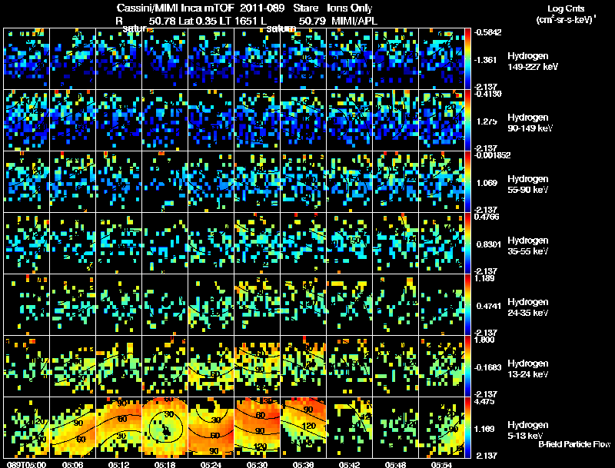This screenshot has height=468, width=615.
Task: Select the '05:48' time axis label
Action: click(395, 464)
